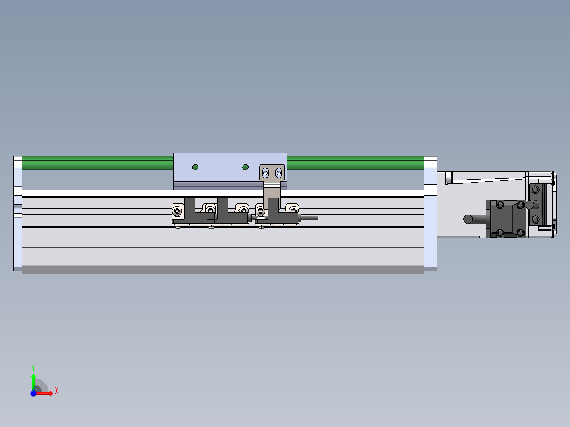Select the dark gray base strip under the profile
The image size is (570, 427).
coord(223,270)
